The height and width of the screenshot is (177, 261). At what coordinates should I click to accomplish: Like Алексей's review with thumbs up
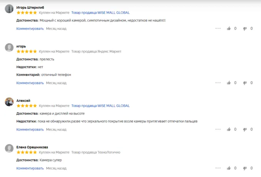pos(229,129)
